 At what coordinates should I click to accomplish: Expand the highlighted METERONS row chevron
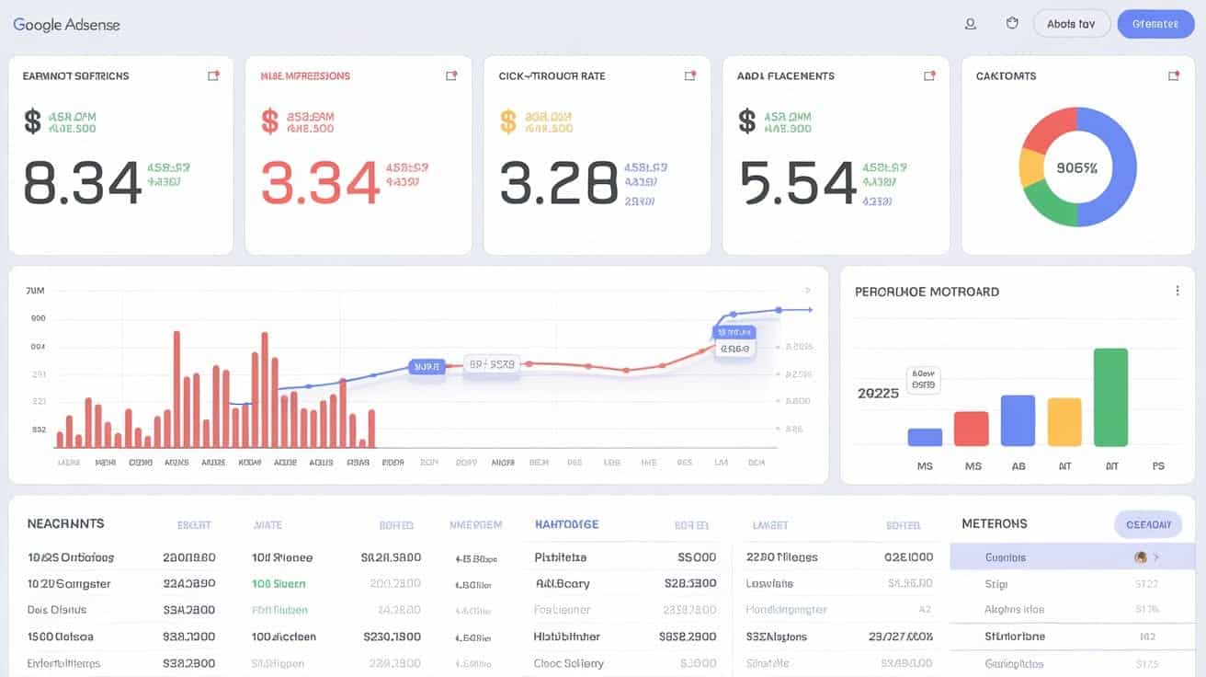pyautogui.click(x=1156, y=557)
